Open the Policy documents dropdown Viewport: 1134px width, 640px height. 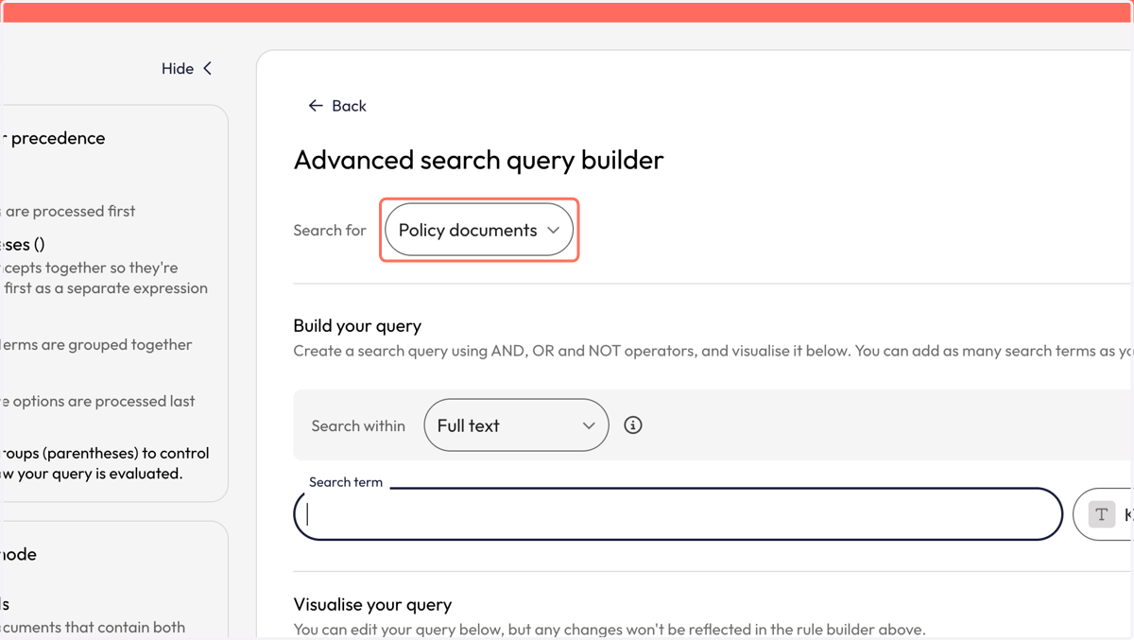[479, 230]
